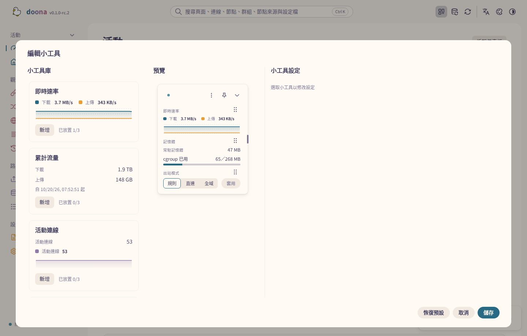Open the color palette theme icon
The width and height of the screenshot is (527, 336).
click(499, 12)
